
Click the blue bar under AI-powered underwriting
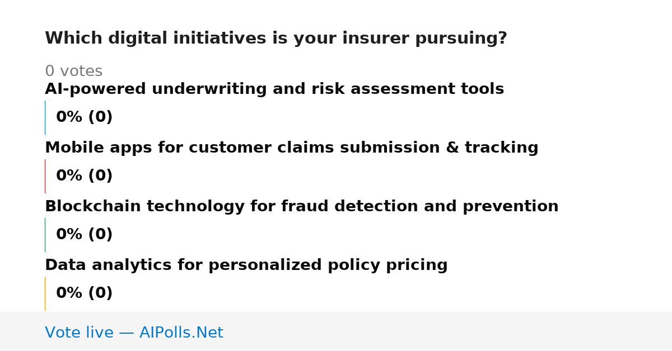pos(45,117)
